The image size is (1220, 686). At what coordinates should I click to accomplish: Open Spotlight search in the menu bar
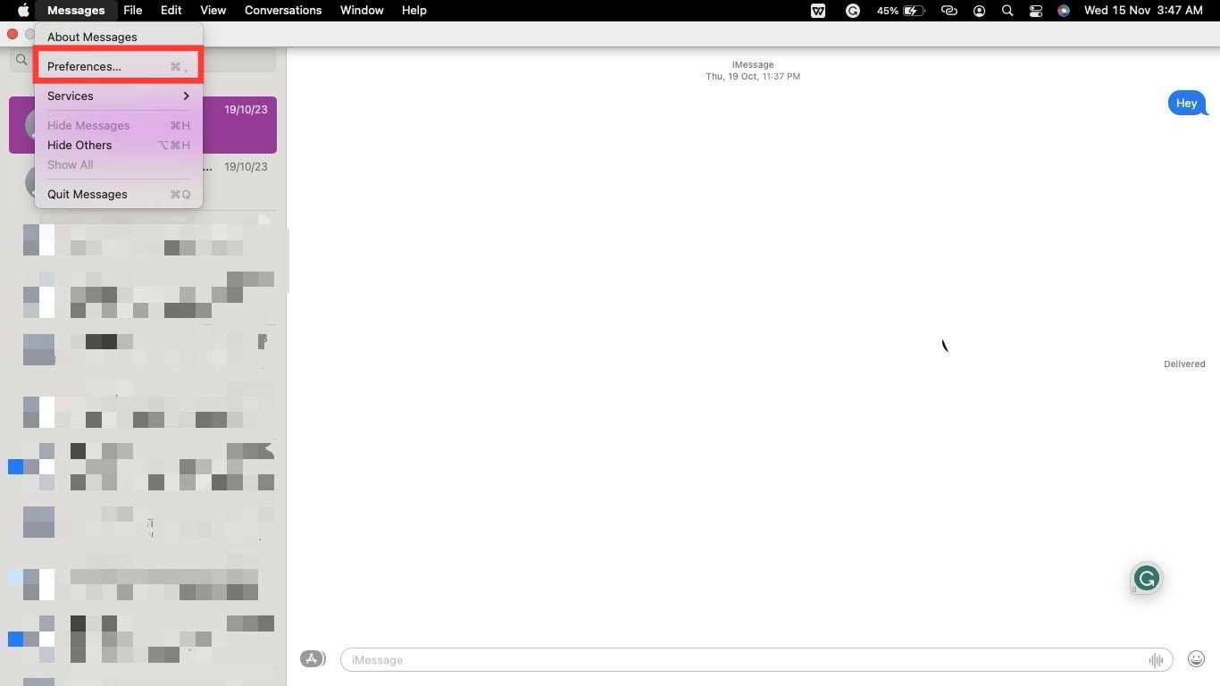[x=1007, y=11]
